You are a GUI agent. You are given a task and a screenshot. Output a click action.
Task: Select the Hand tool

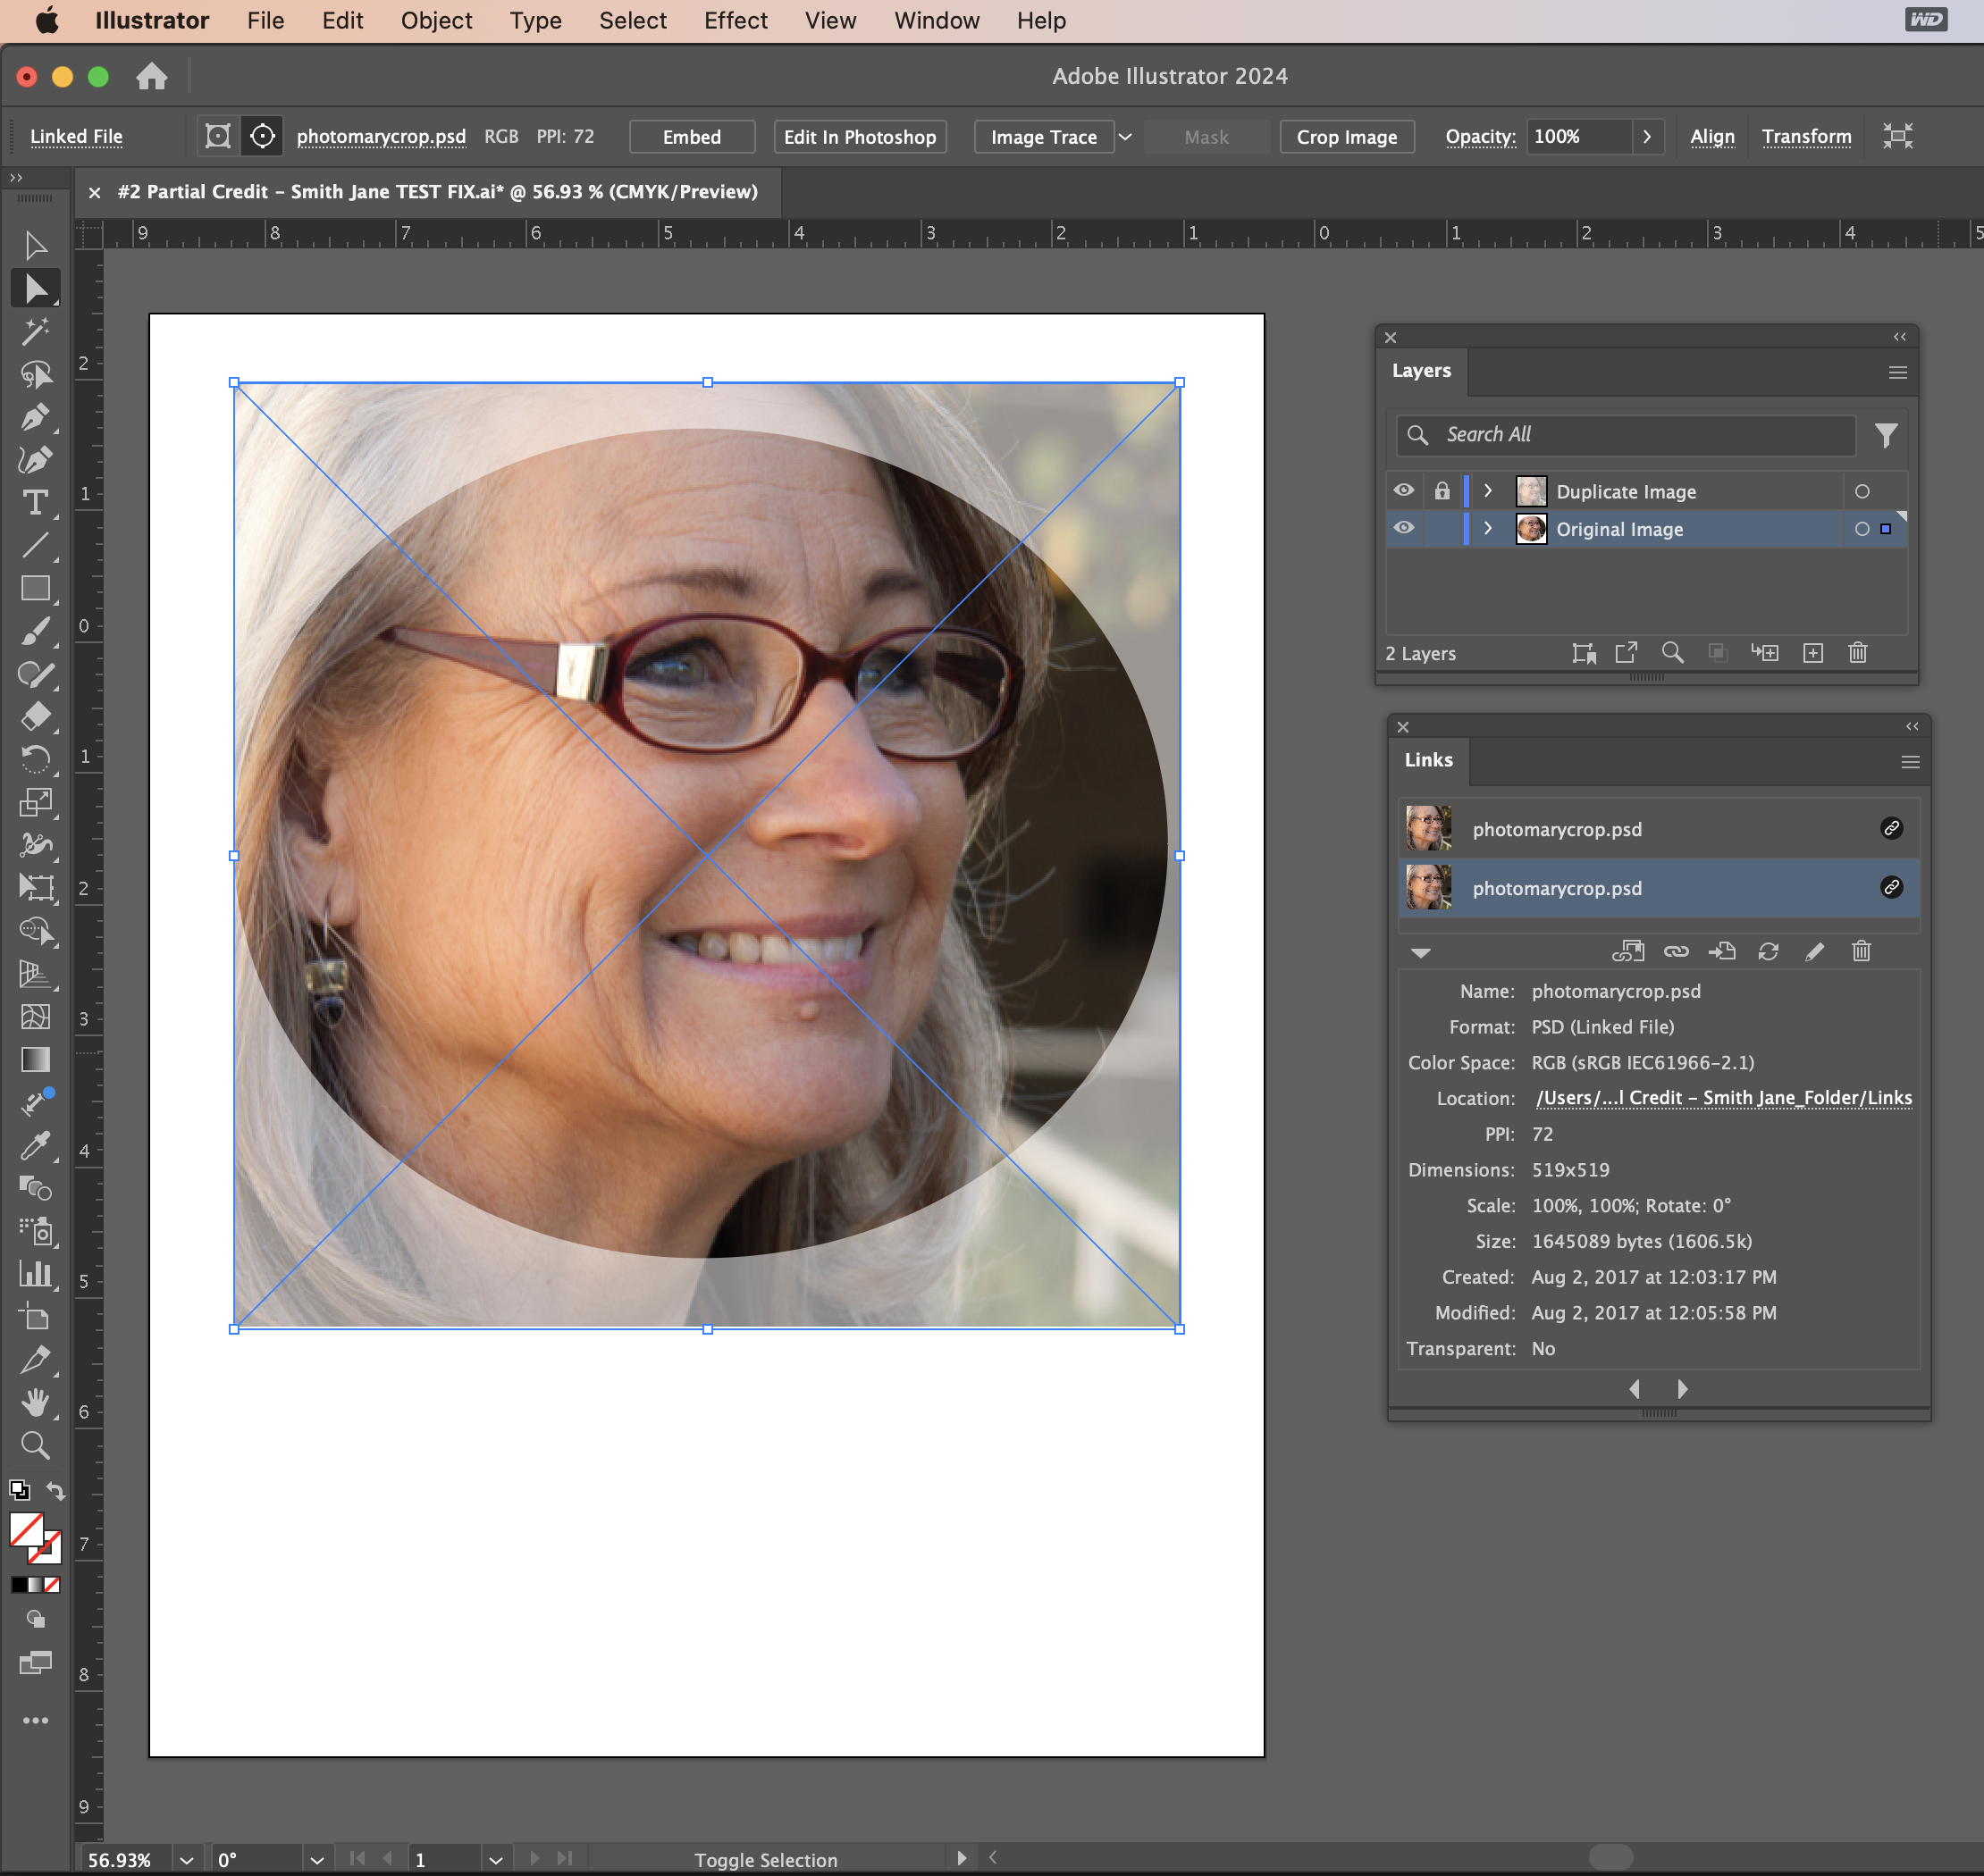coord(35,1402)
